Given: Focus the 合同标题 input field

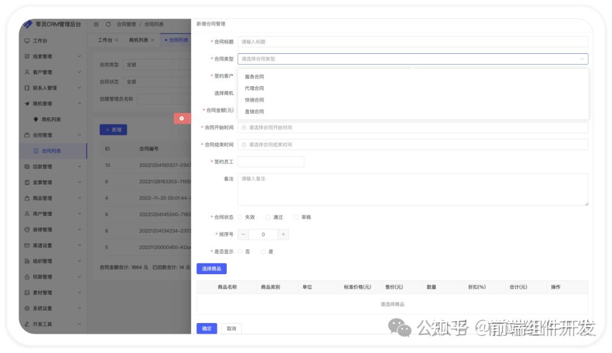Looking at the screenshot, I should coord(413,42).
